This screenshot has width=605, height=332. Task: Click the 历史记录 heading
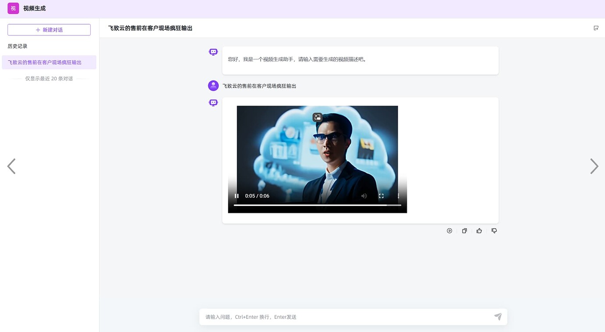tap(18, 46)
